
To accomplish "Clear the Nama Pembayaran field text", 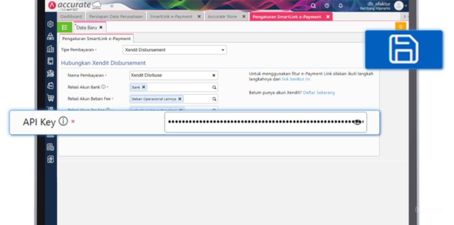I will (214, 76).
